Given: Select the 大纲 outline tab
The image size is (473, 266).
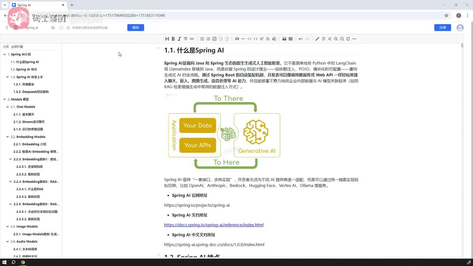Looking at the screenshot, I should pyautogui.click(x=6, y=47).
